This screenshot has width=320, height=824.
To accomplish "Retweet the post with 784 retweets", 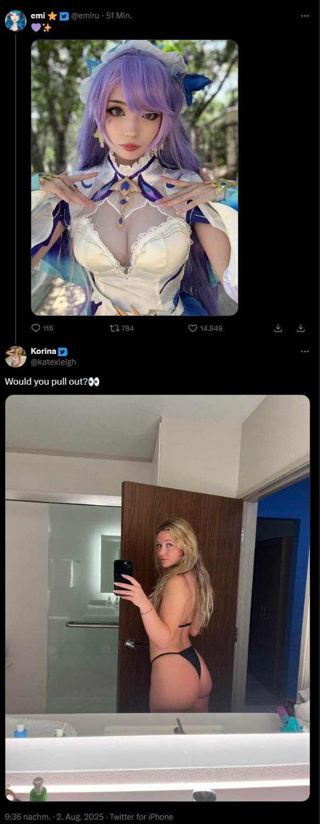I will point(114,328).
